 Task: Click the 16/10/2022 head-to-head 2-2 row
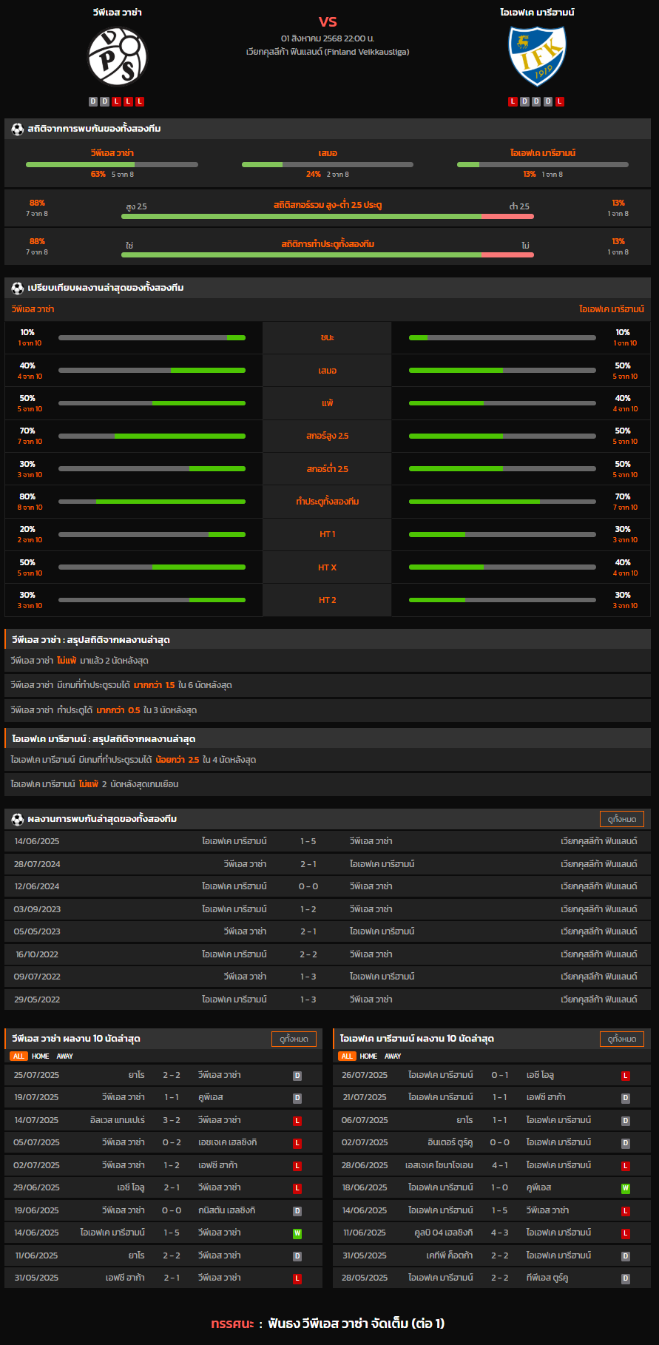tap(328, 954)
